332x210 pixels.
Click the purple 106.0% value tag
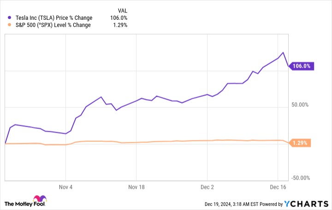[301, 66]
